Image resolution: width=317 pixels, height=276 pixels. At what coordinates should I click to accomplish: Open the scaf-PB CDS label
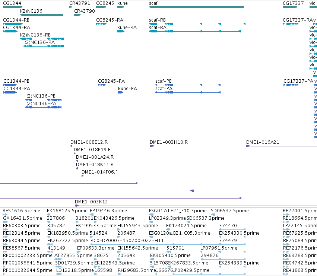pyautogui.click(x=164, y=81)
